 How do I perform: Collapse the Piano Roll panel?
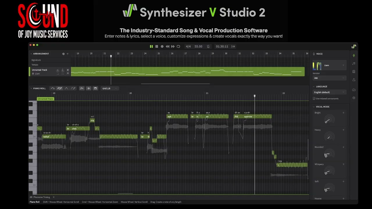pyautogui.click(x=31, y=88)
